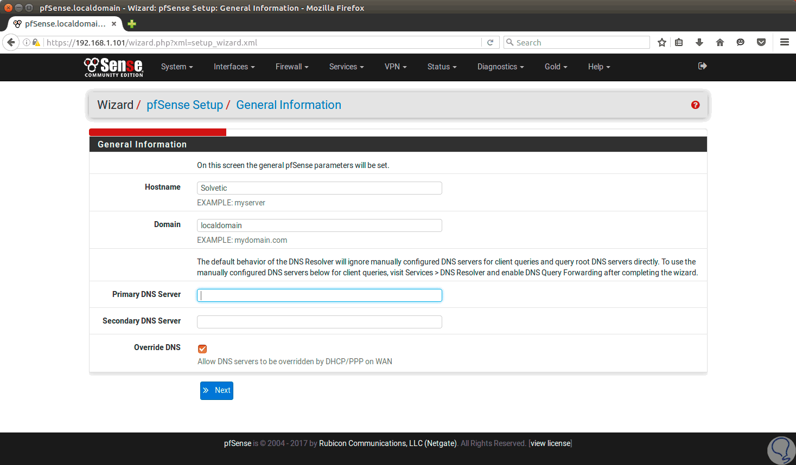The height and width of the screenshot is (465, 796).
Task: Click the 'Allow DNS servers to be overridden' text
Action: [x=295, y=361]
